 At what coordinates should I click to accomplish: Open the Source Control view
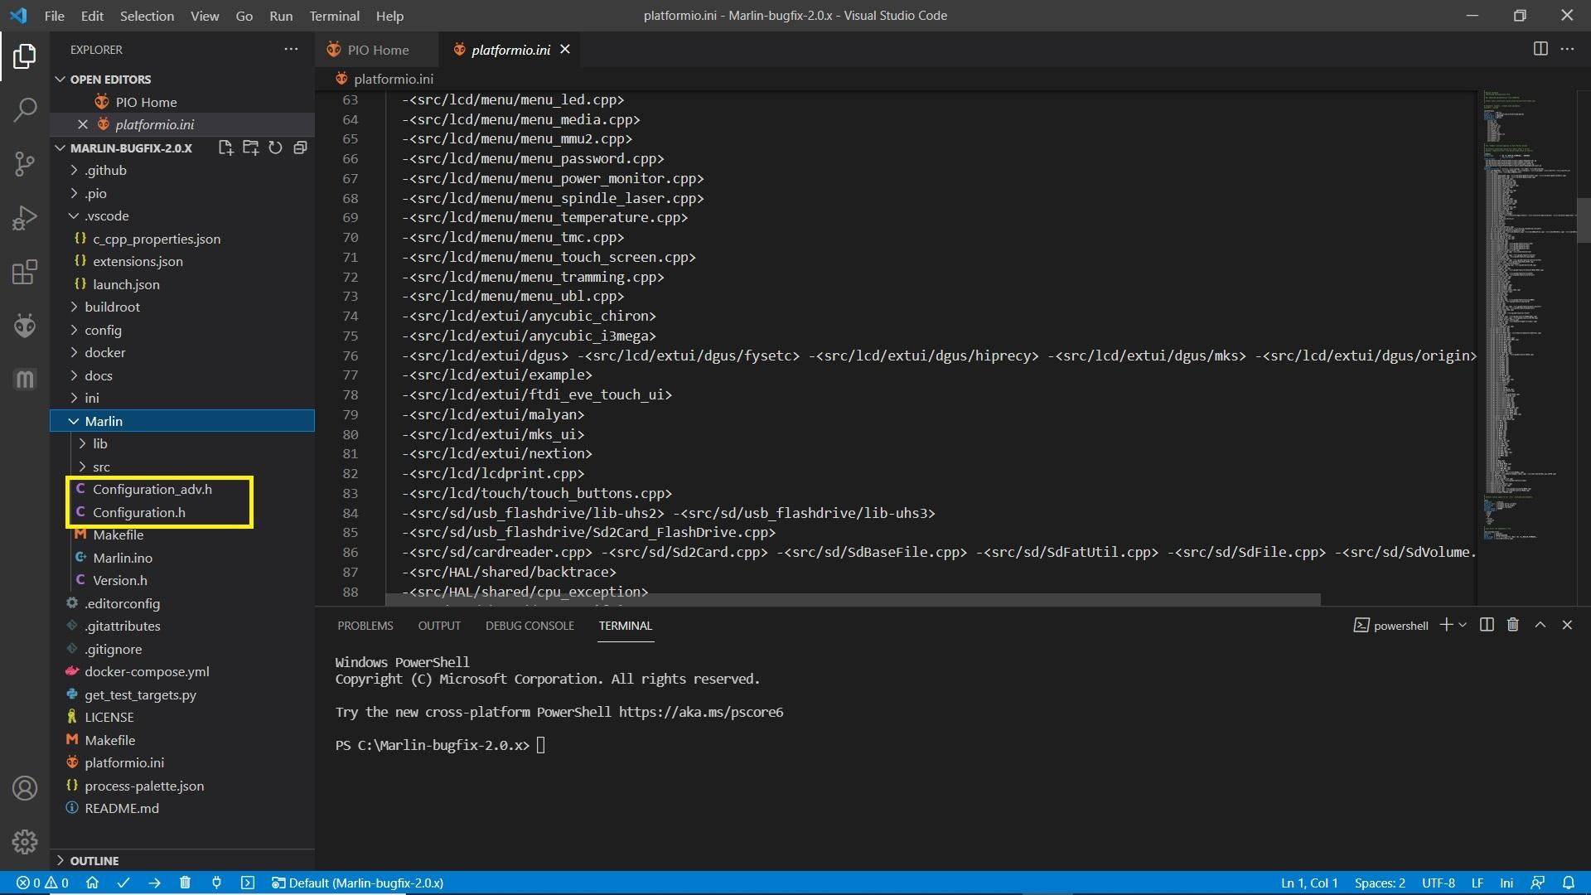[25, 163]
